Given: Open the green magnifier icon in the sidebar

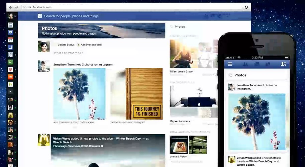Looking at the screenshot, I should [x=10, y=62].
